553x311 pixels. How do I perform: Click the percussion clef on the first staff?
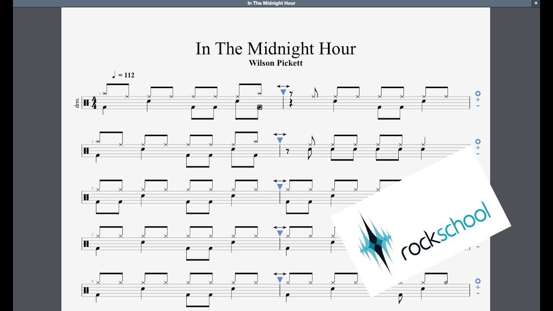[x=86, y=103]
